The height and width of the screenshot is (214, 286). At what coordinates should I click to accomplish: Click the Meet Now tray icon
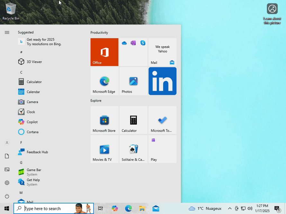pyautogui.click(x=237, y=208)
